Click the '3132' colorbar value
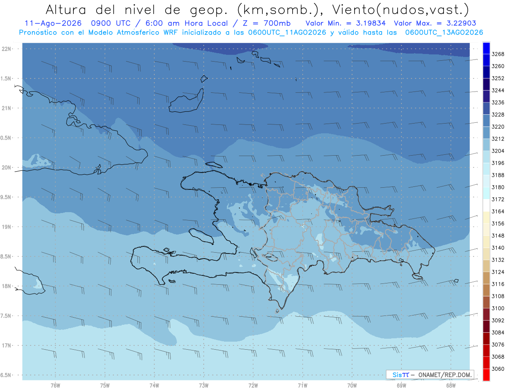This screenshot has width=506, height=391. click(498, 260)
